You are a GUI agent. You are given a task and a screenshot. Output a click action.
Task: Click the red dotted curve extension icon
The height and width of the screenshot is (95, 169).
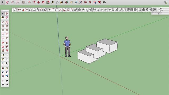[x=19, y=10]
